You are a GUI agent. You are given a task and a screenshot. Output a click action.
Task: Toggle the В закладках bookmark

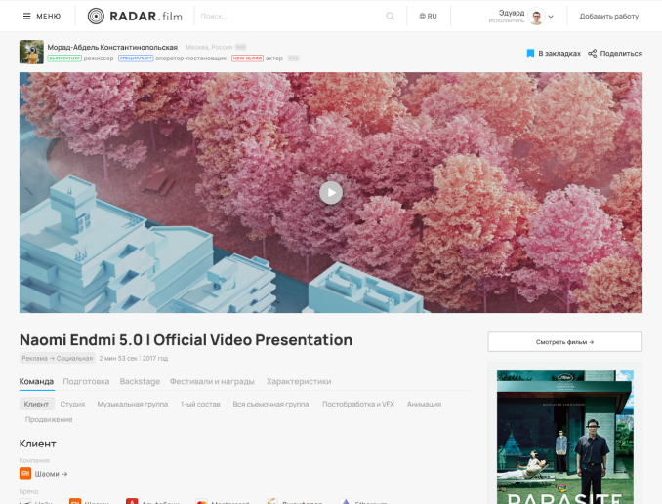click(x=554, y=53)
